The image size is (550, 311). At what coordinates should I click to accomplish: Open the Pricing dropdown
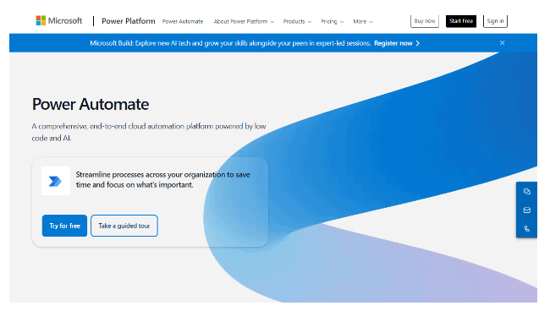coord(332,21)
